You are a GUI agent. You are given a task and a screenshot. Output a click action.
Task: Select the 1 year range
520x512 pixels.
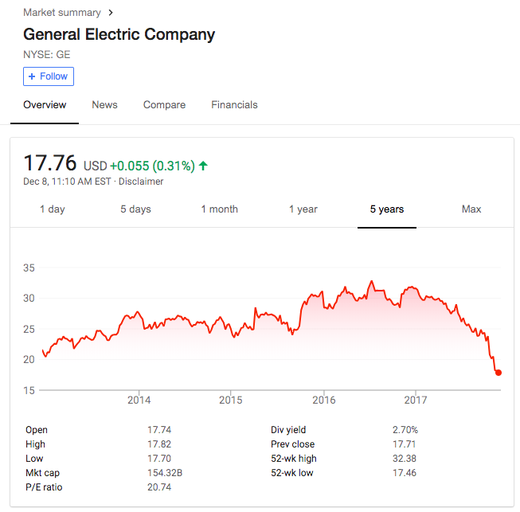click(303, 209)
